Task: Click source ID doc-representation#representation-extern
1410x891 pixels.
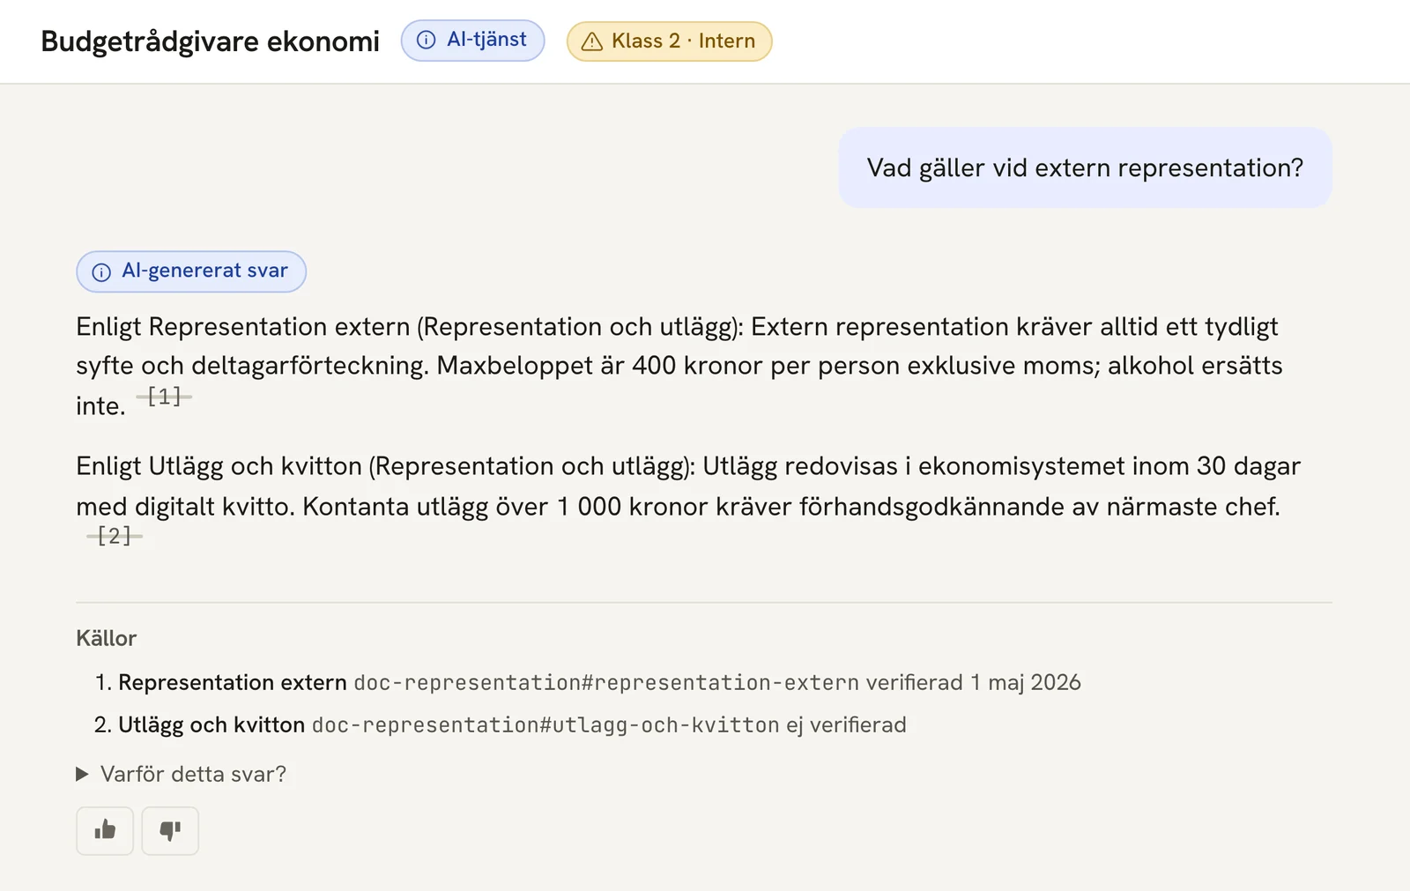Action: point(606,682)
